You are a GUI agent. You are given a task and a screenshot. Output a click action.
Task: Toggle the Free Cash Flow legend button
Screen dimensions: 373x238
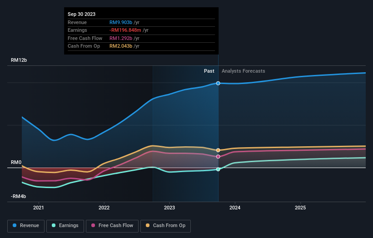click(112, 226)
